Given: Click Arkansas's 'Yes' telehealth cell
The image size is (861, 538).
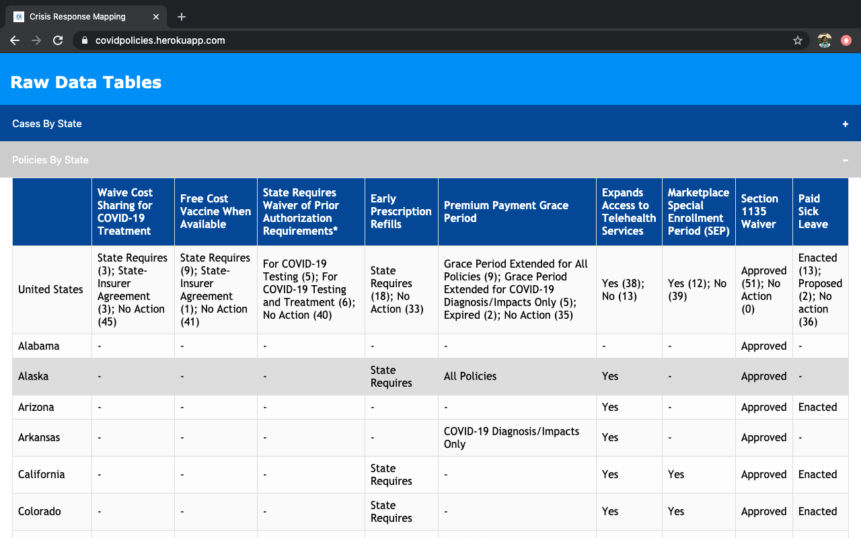Looking at the screenshot, I should 629,437.
